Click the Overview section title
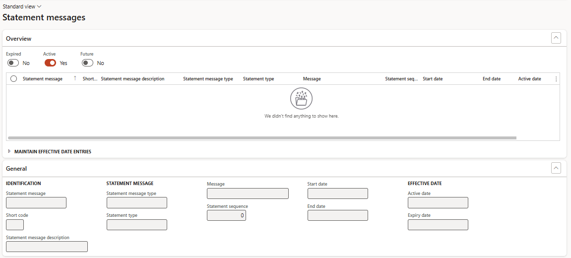Viewport: 571px width, 258px height. click(x=18, y=38)
